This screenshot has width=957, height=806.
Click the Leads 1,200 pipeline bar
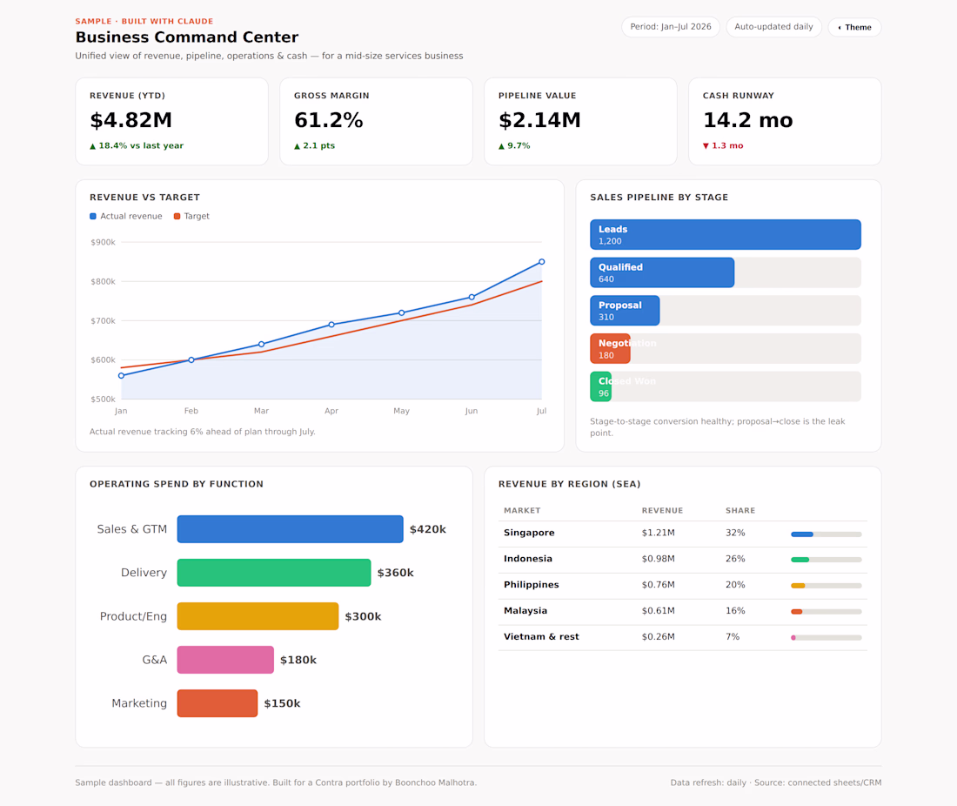[725, 234]
